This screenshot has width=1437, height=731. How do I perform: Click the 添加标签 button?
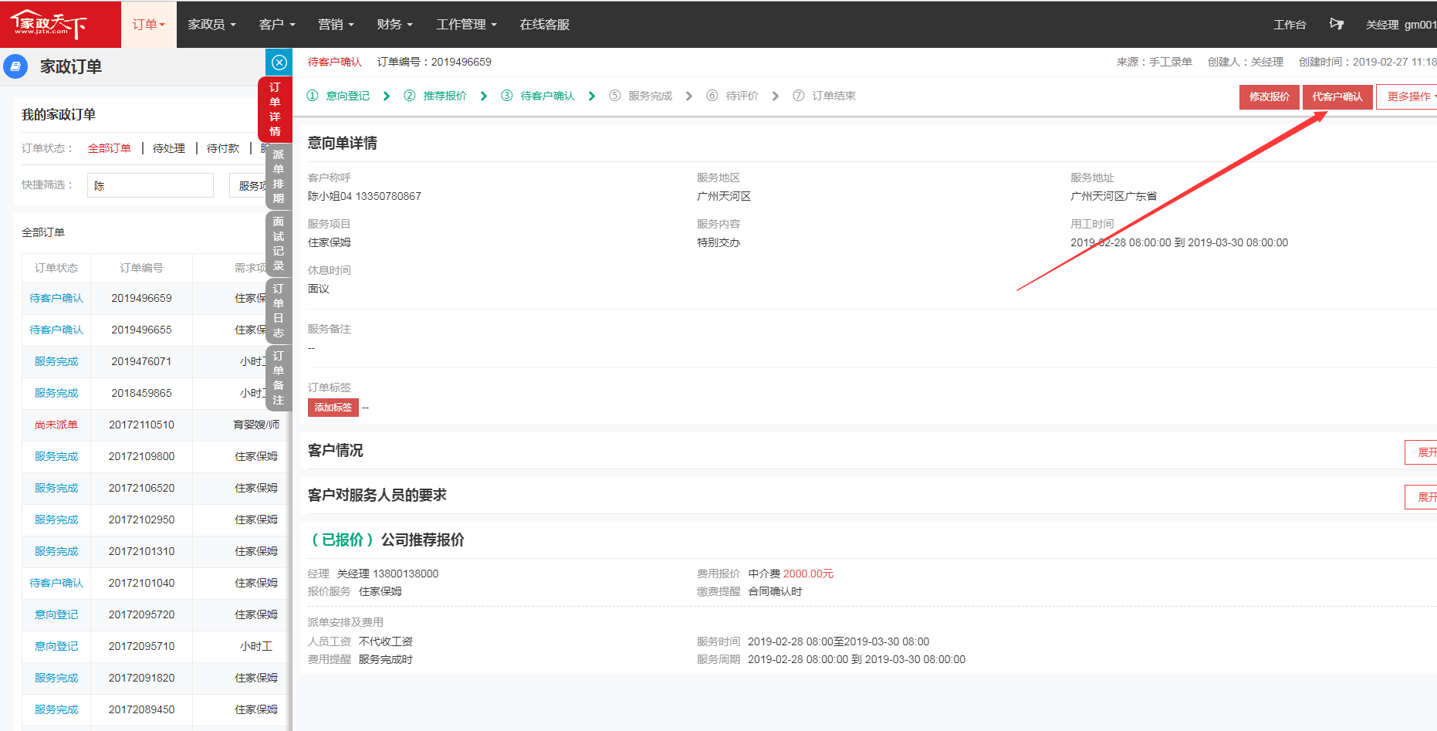(333, 408)
